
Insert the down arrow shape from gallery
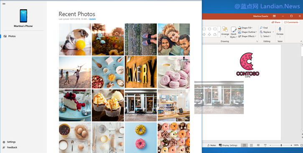coord(209,34)
